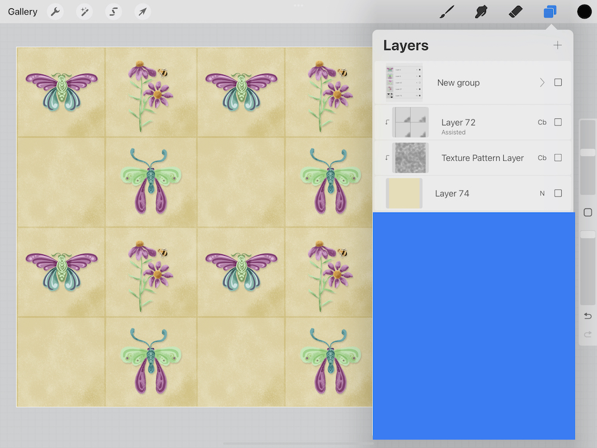The height and width of the screenshot is (448, 597).
Task: Open the Actions wrench menu
Action: tap(55, 11)
